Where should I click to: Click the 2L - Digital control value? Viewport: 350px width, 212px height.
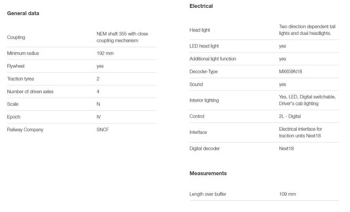290,116
